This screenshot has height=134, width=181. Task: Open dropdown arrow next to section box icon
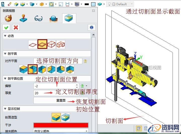tap(27, 4)
